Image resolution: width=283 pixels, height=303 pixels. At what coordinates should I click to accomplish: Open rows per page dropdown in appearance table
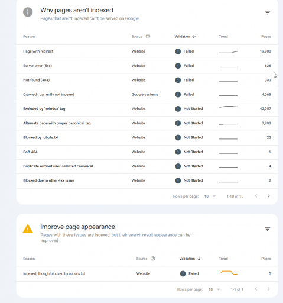[x=214, y=289]
